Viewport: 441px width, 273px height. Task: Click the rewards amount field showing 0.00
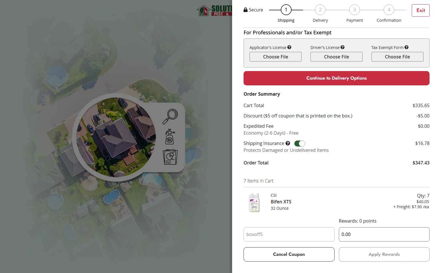coord(384,234)
